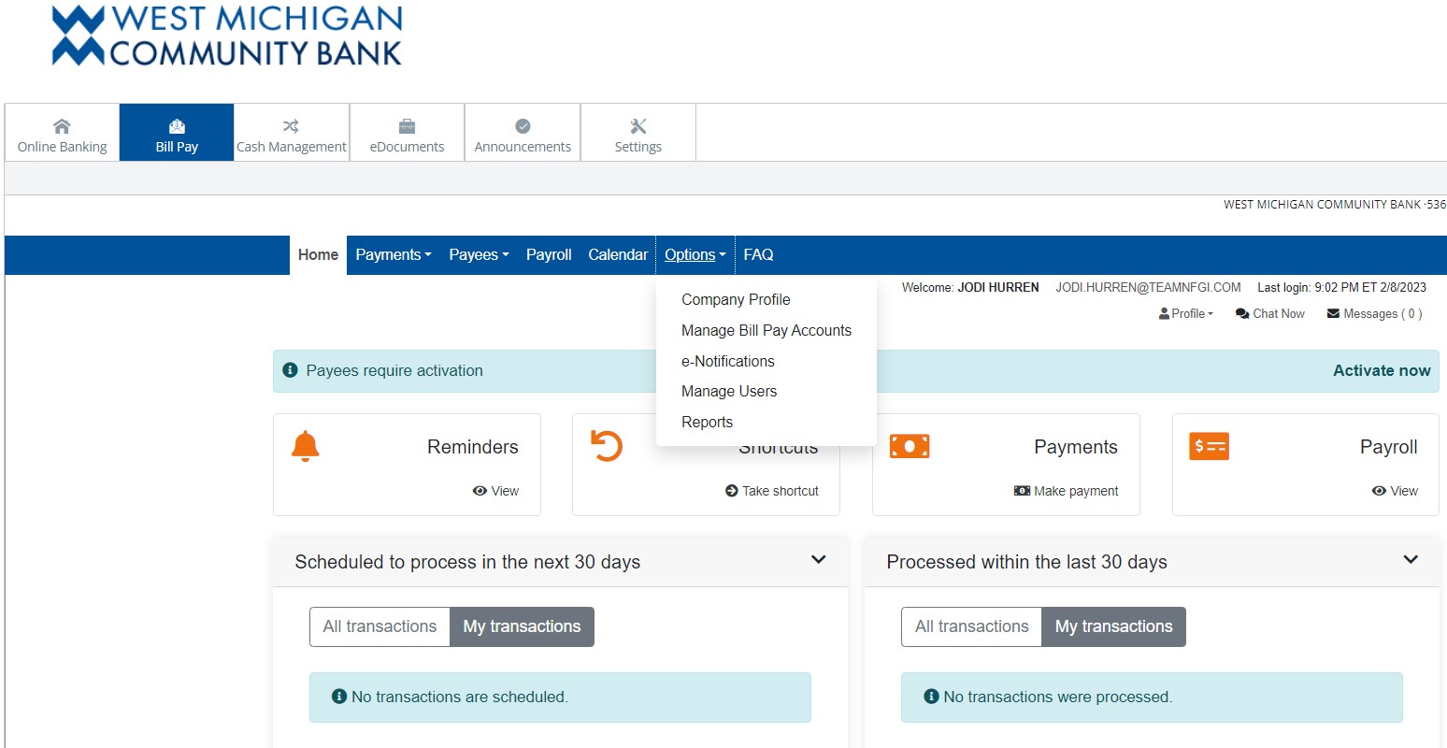Click the arrow icon beside Take shortcut
Image resolution: width=1447 pixels, height=748 pixels.
(732, 491)
